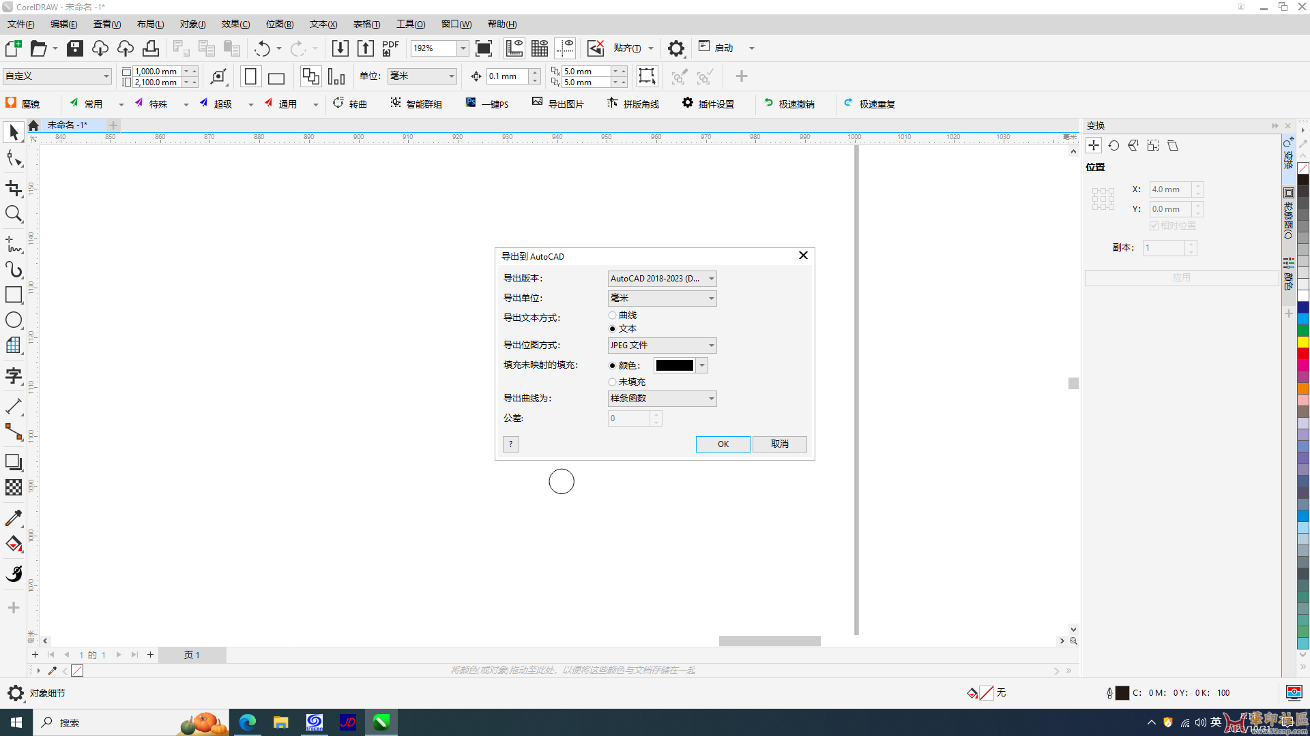Click the Options gear icon in toolbar
This screenshot has height=736, width=1310.
[x=675, y=48]
